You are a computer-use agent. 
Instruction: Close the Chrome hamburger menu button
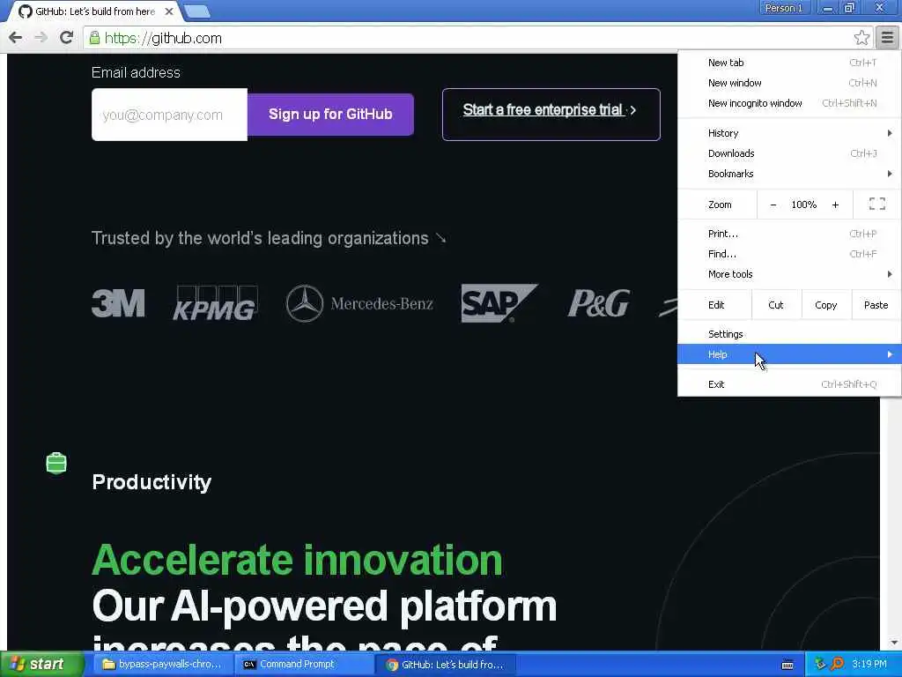point(887,38)
